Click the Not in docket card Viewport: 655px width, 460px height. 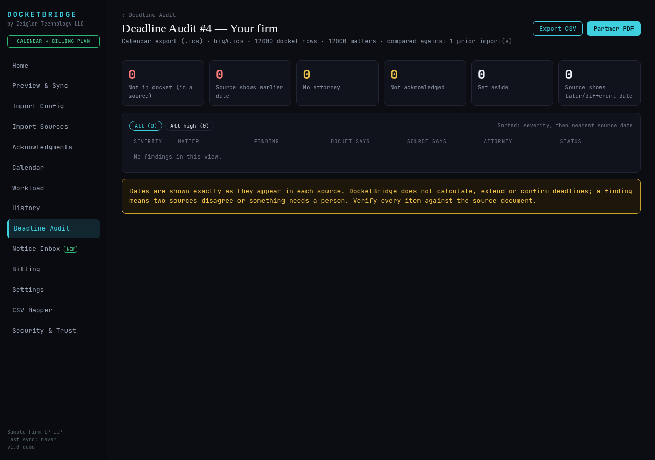[163, 83]
